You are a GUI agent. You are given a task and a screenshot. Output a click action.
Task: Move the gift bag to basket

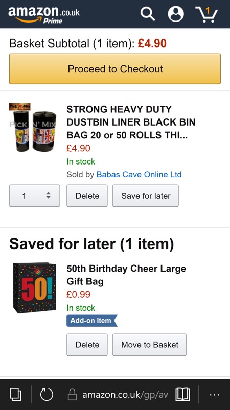pos(149,344)
